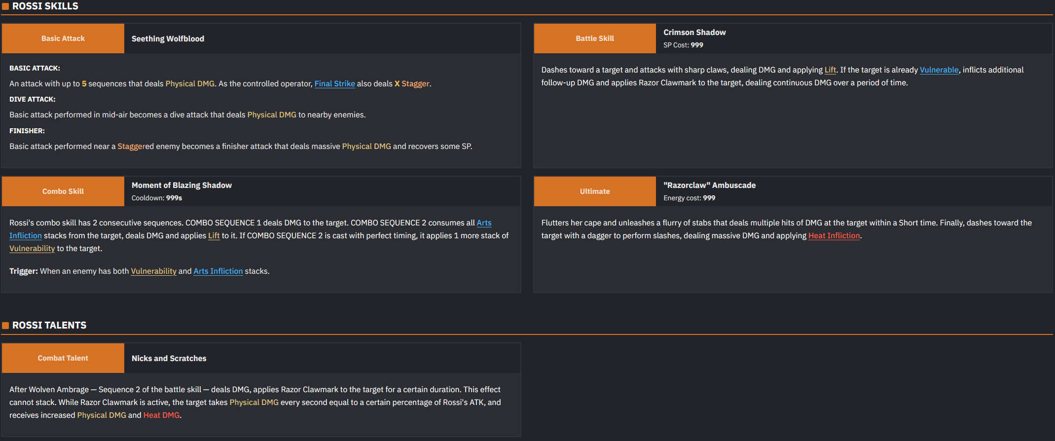Click the 'Energy cost: 999' text

[x=689, y=198]
